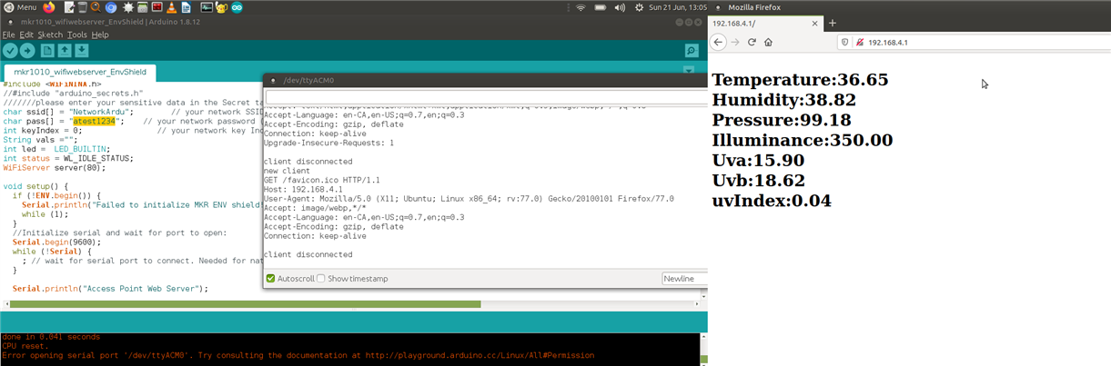
Task: Enable the Show timestamp checkbox
Action: pyautogui.click(x=321, y=278)
